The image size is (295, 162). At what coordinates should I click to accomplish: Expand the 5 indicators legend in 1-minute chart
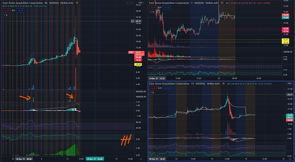[152, 12]
